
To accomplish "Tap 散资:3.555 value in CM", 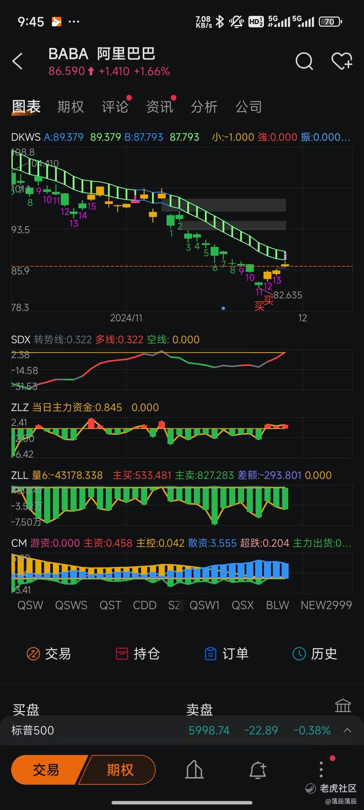I will [212, 543].
